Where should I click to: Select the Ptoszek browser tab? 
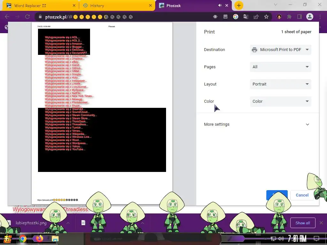point(193,6)
